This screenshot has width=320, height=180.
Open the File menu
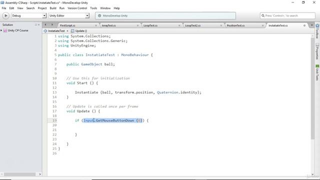click(x=4, y=8)
